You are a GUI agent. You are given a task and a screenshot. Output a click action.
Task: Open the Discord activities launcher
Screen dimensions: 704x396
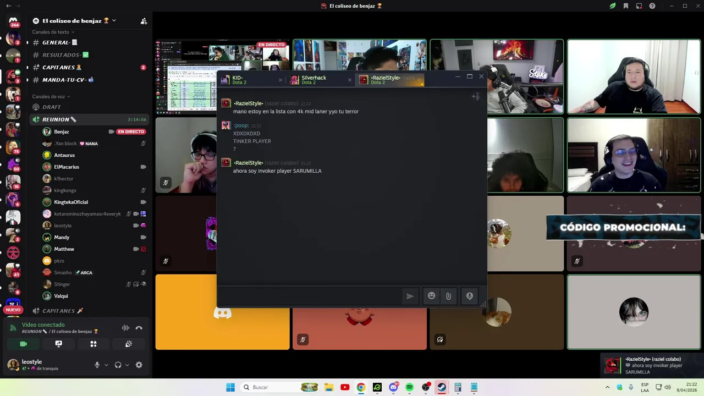click(x=94, y=344)
